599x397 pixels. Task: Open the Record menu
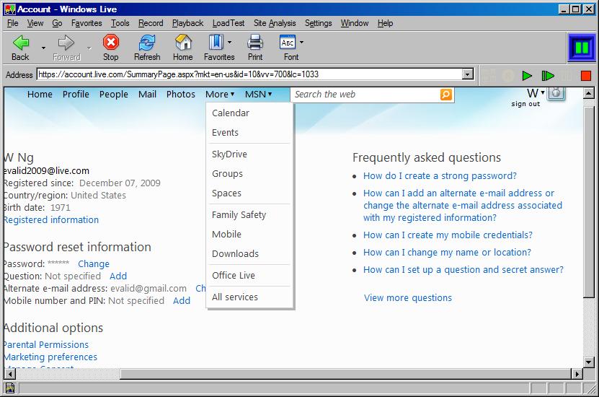(151, 23)
